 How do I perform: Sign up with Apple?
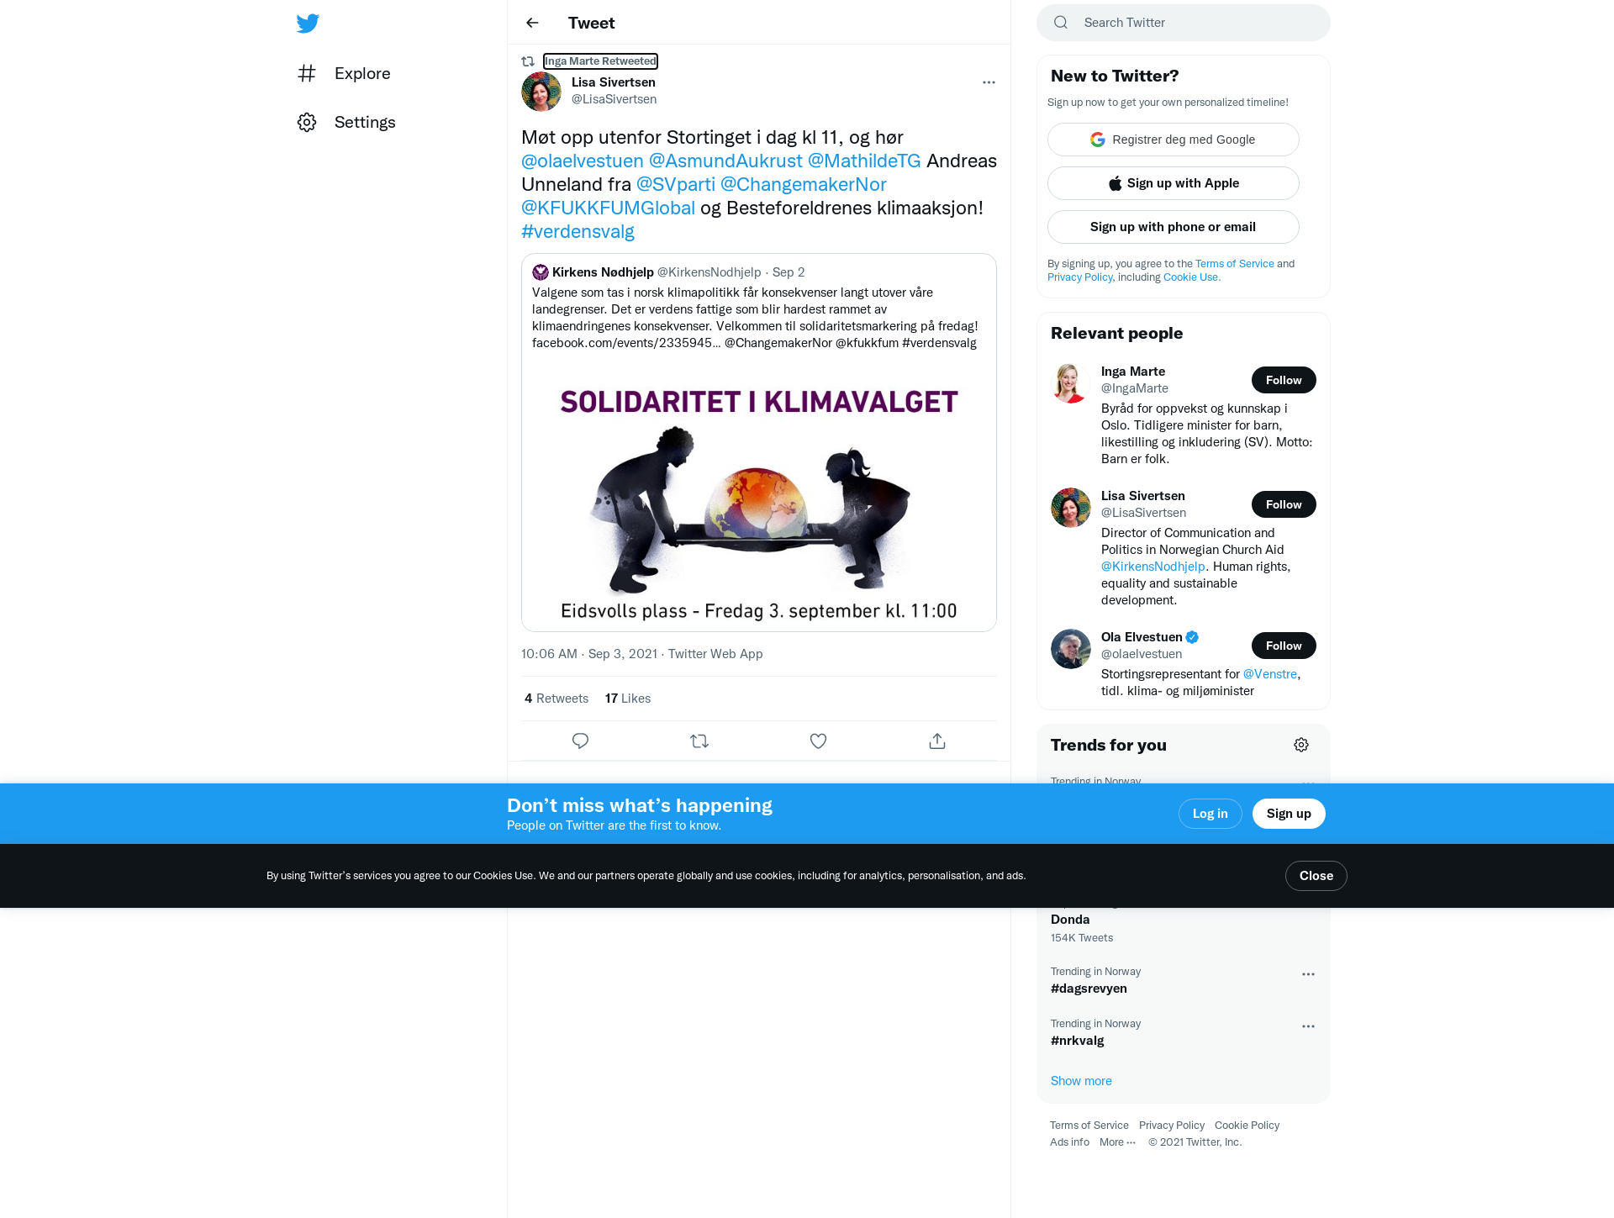[1173, 183]
